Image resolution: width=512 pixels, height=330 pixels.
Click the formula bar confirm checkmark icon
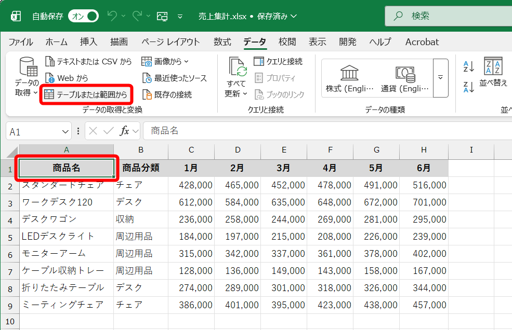109,131
